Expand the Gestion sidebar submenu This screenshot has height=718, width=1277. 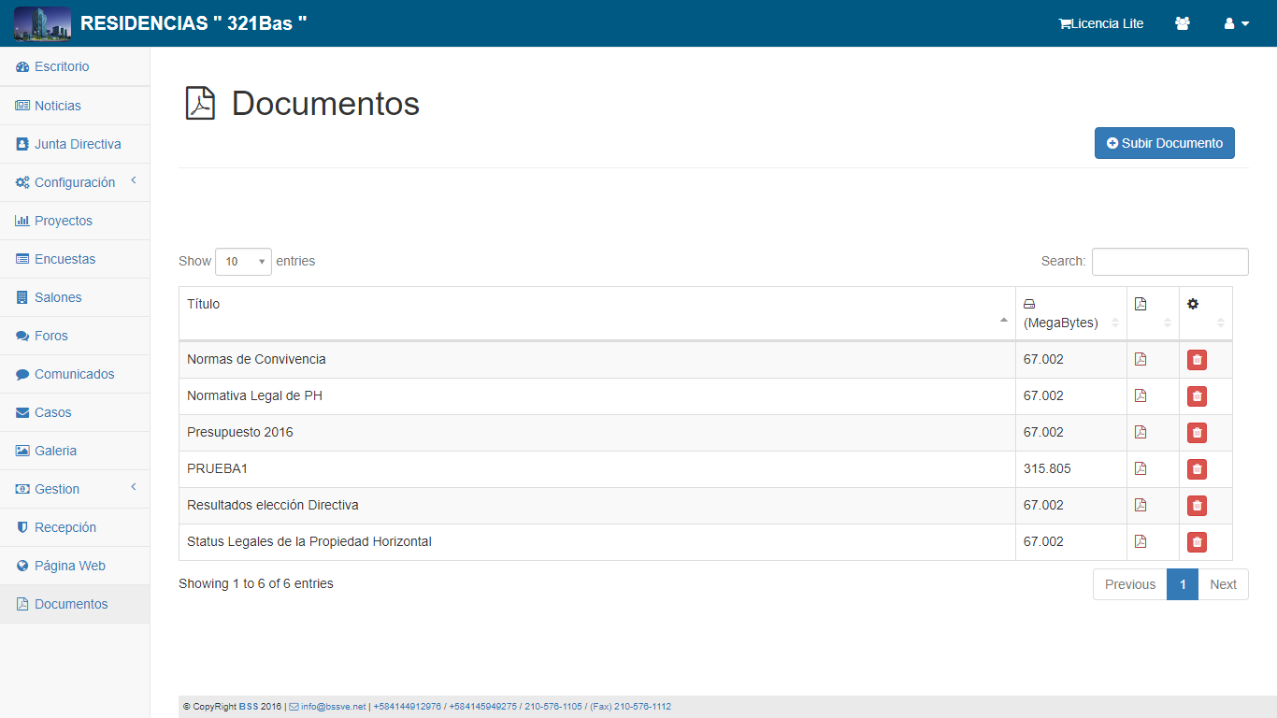pyautogui.click(x=75, y=489)
